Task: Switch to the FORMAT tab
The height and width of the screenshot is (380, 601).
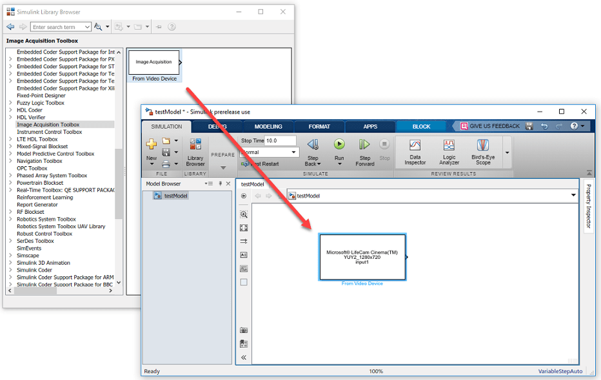Action: click(319, 127)
